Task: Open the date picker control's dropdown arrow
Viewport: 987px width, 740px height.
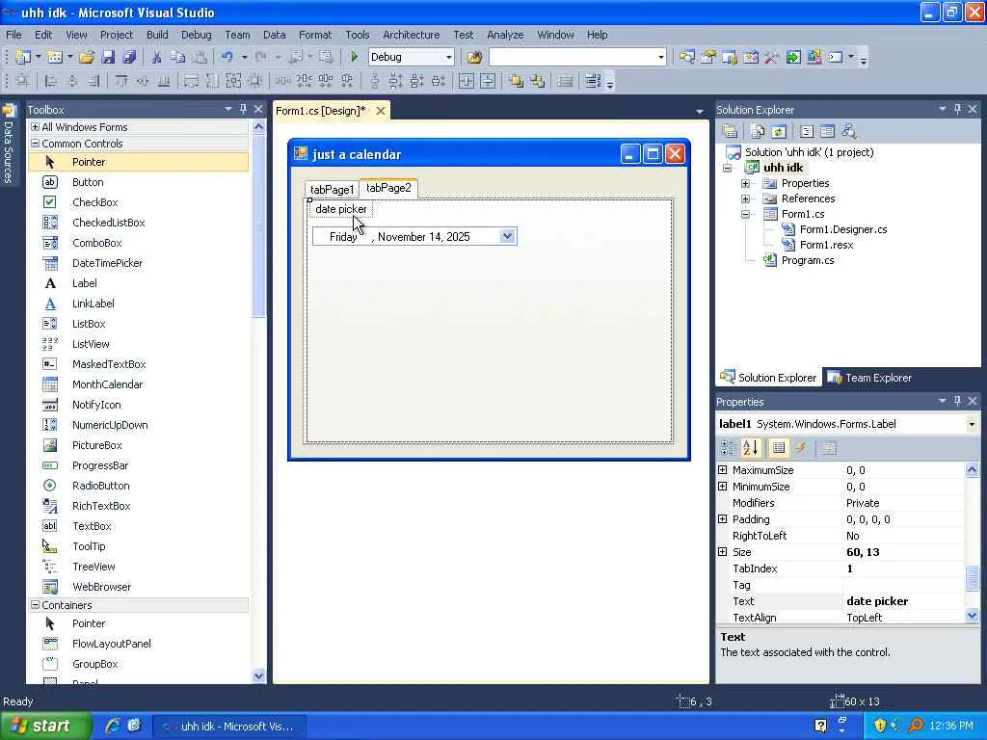Action: 507,237
